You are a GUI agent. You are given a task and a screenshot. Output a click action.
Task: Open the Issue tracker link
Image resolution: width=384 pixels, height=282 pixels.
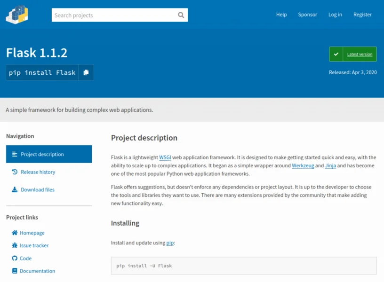click(34, 245)
